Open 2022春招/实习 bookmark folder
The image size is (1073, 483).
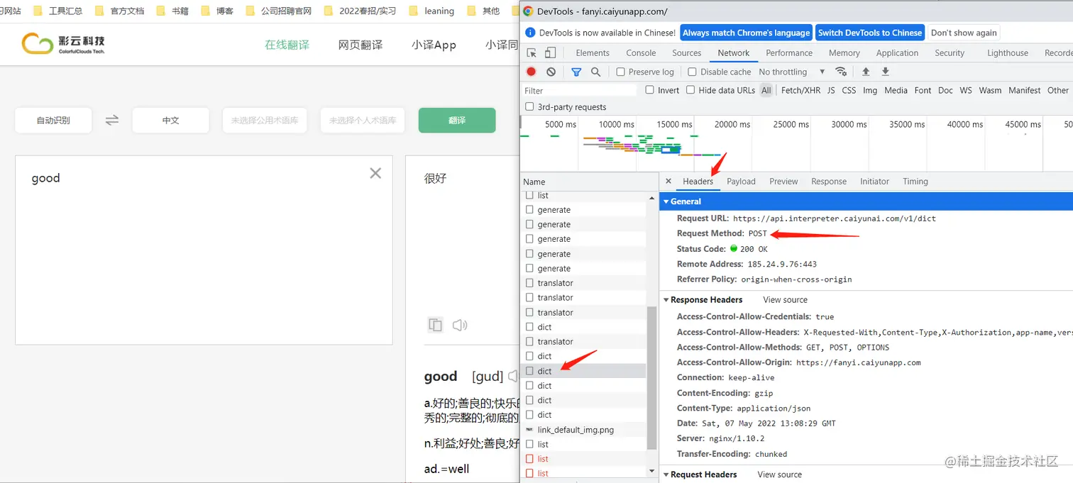(x=361, y=11)
